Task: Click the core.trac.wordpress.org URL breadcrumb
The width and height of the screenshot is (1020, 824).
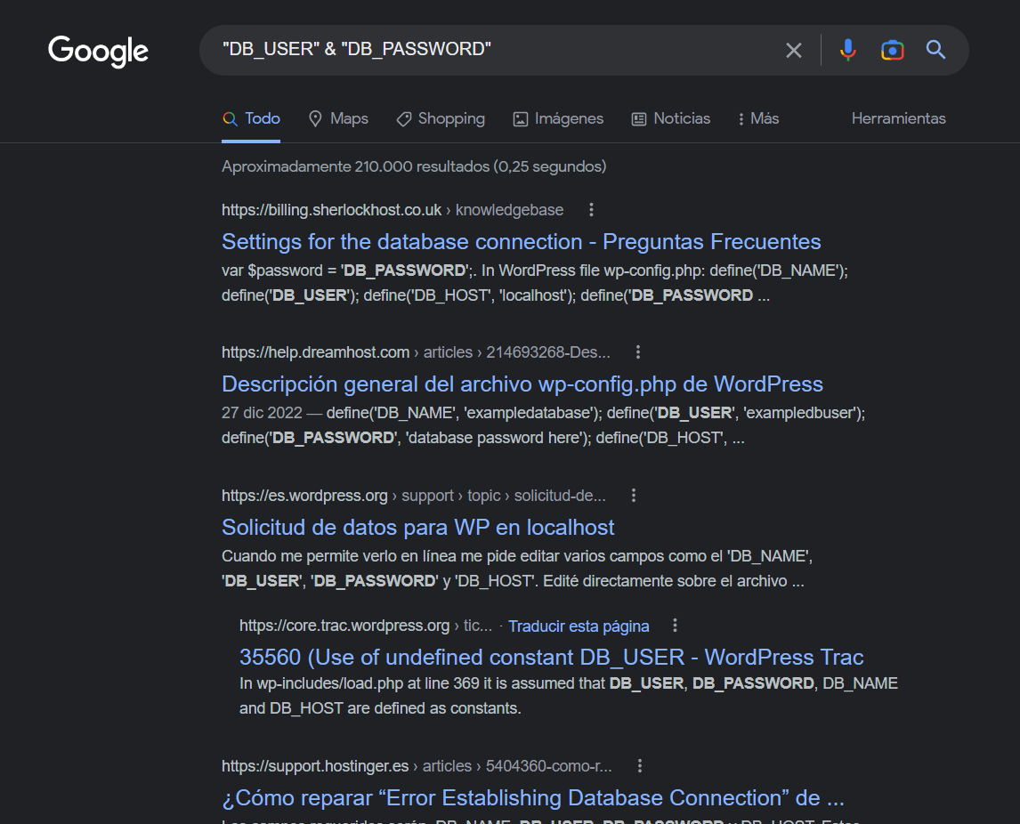Action: (x=365, y=626)
